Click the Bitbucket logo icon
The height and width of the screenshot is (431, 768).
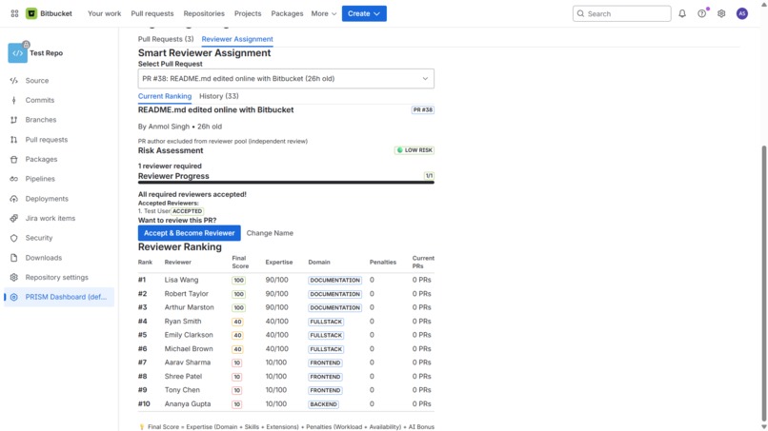[x=31, y=13]
